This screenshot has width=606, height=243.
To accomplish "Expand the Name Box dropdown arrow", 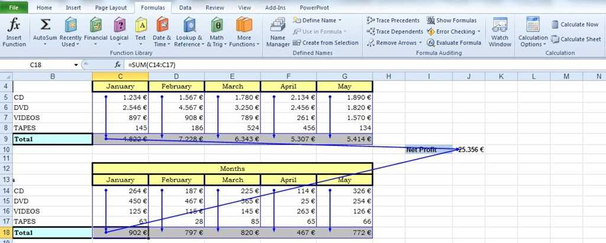I will 76,65.
